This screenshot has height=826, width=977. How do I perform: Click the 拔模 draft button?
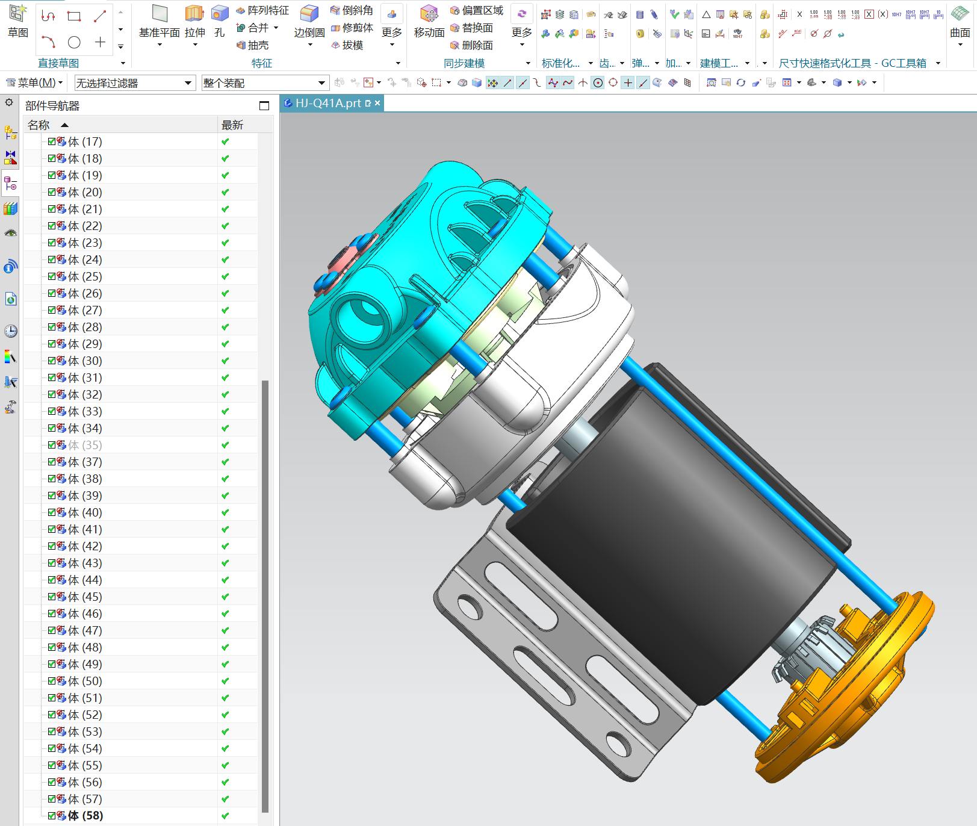coord(347,45)
